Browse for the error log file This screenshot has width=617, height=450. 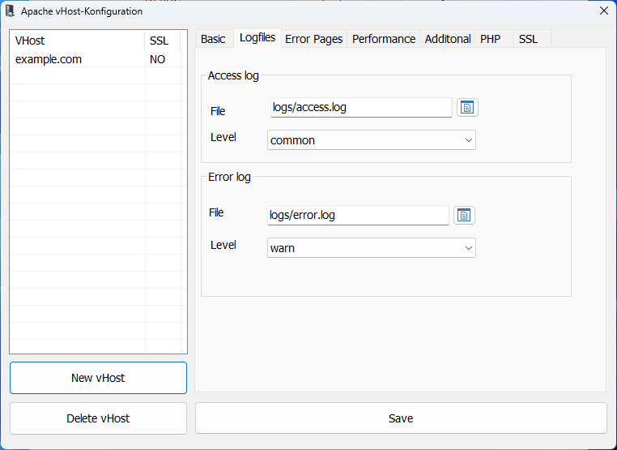(x=464, y=215)
